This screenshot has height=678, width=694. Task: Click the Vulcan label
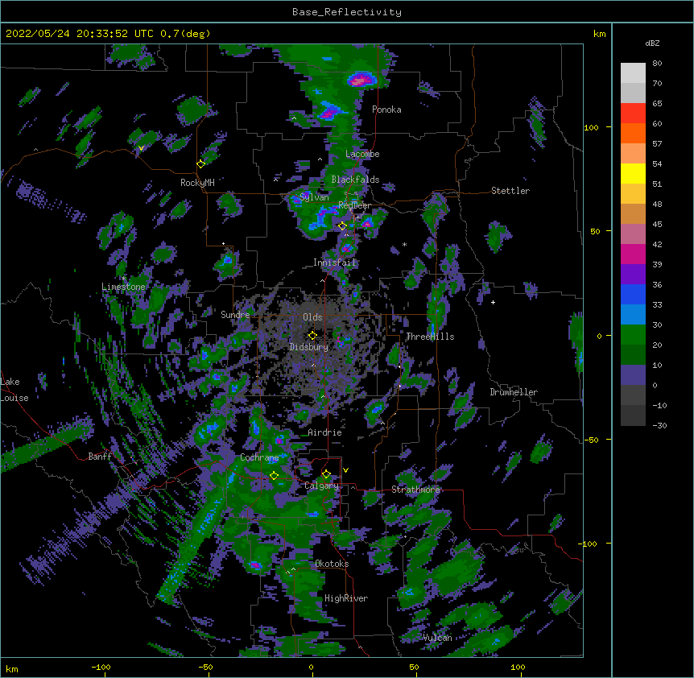coord(437,638)
